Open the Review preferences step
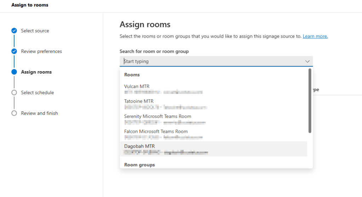The image size is (362, 197). 41,51
